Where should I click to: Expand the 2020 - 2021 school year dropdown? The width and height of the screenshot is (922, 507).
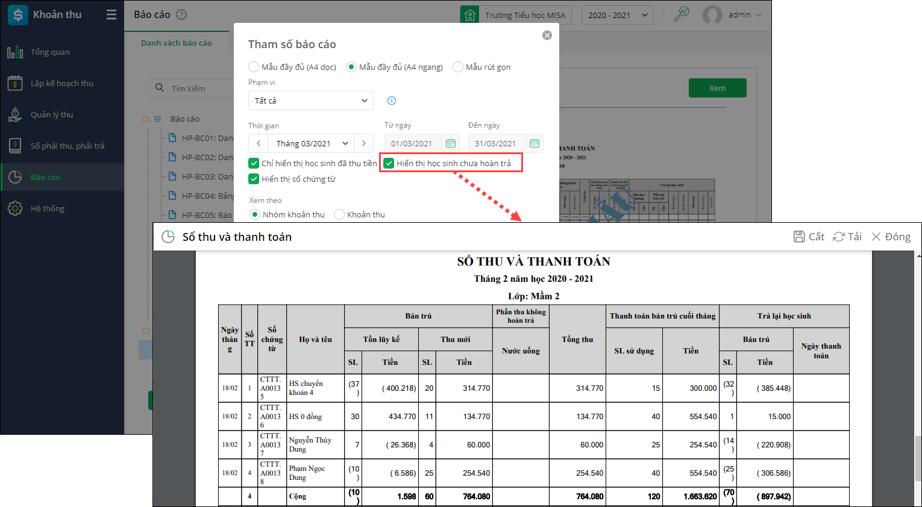617,15
